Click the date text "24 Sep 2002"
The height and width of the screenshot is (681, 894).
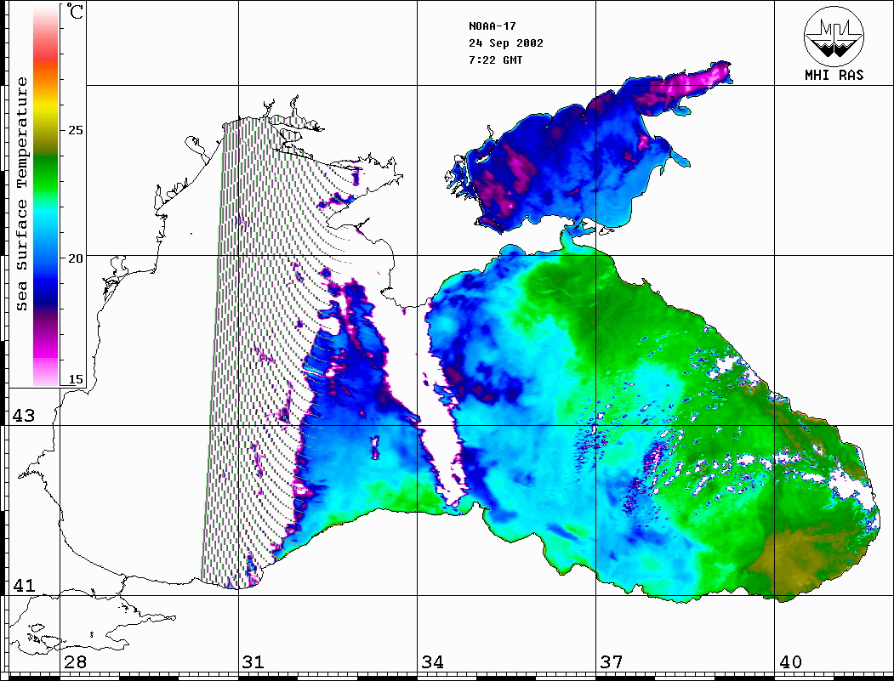pyautogui.click(x=506, y=43)
